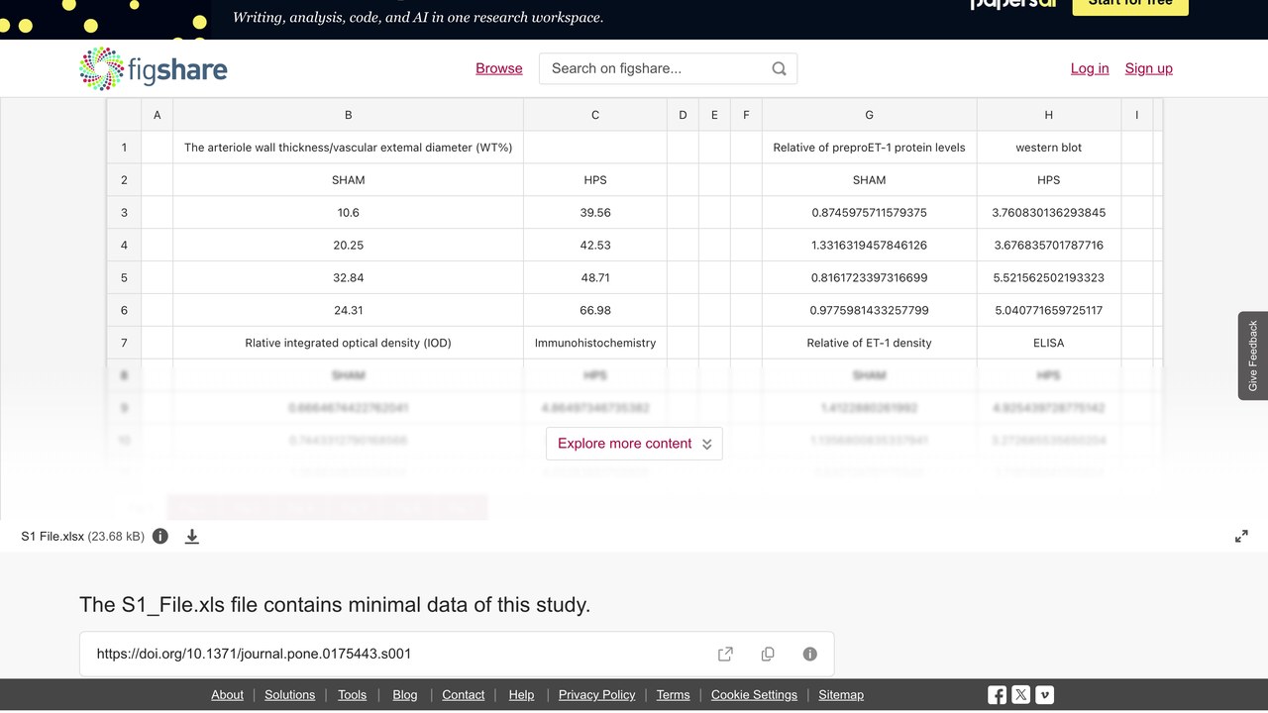Open Privacy Policy footer link
Image resolution: width=1268 pixels, height=713 pixels.
(x=597, y=695)
